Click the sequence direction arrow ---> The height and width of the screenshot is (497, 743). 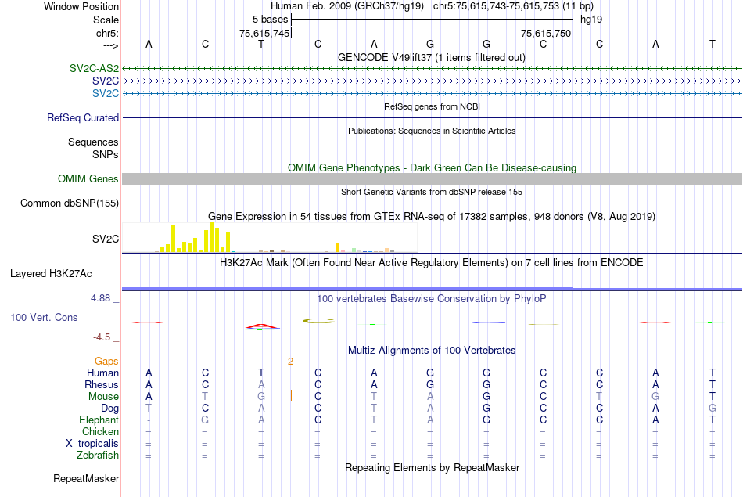(x=110, y=45)
